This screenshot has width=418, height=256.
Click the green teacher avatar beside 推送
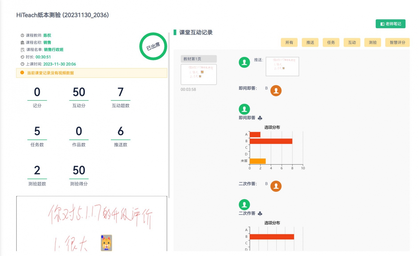pyautogui.click(x=244, y=62)
